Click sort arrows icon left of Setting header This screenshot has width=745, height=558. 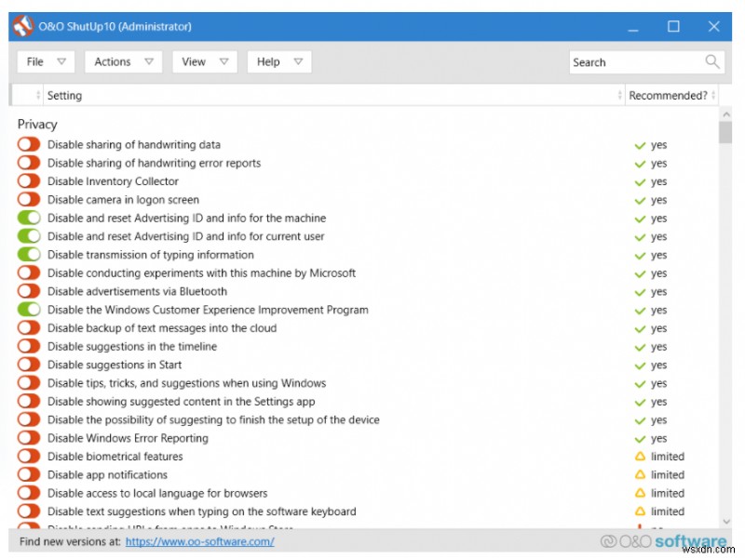[x=38, y=95]
